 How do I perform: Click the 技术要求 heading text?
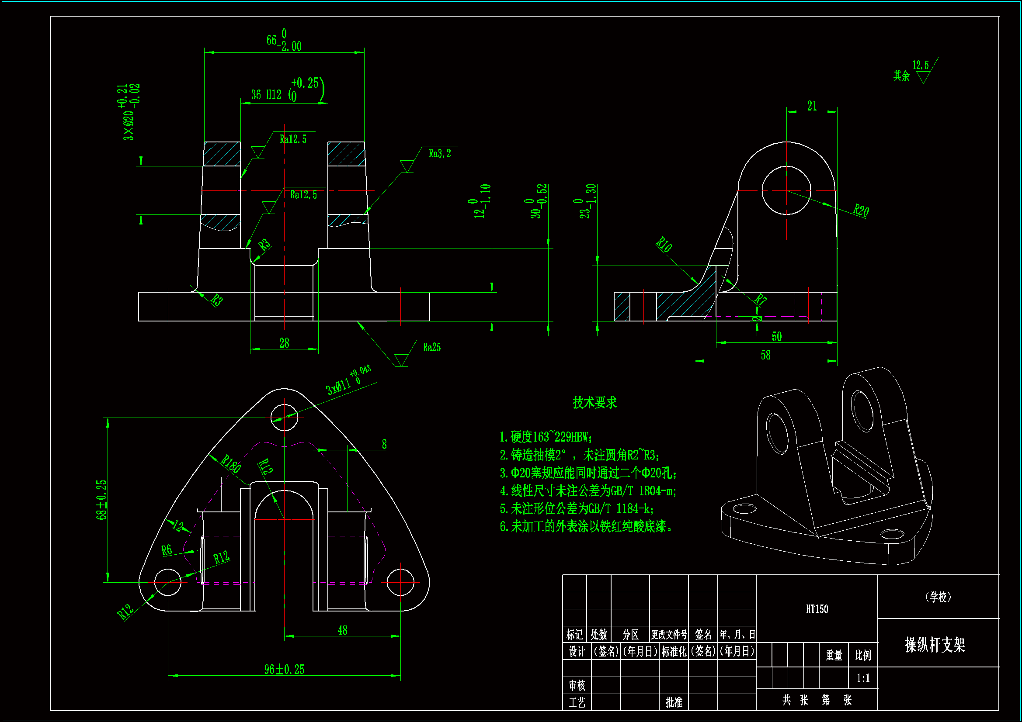tap(594, 402)
